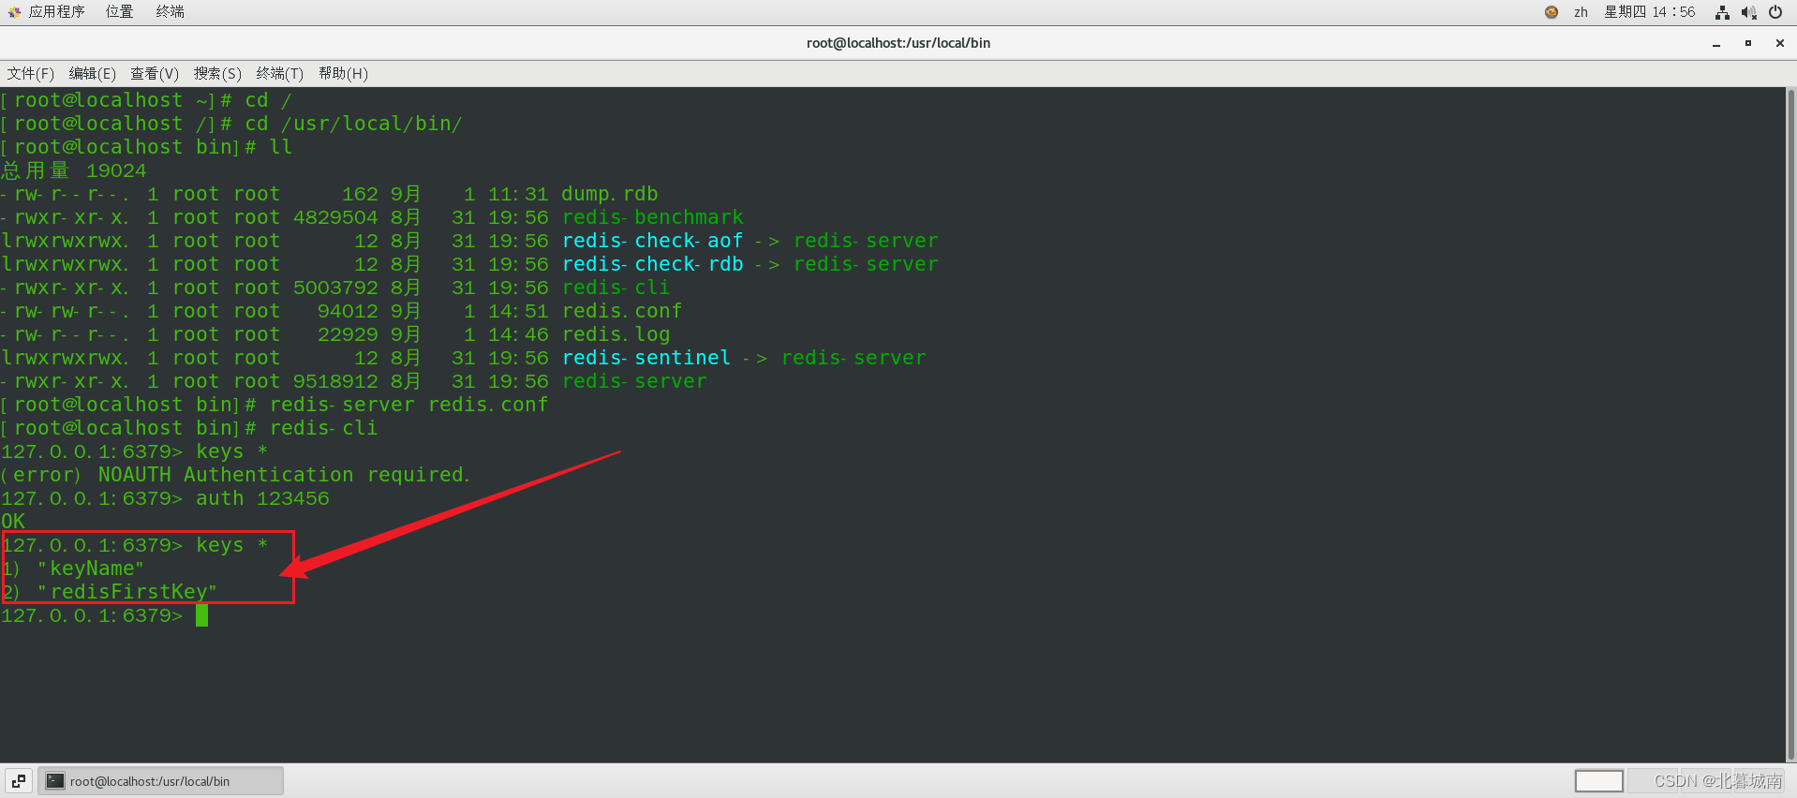Open the 搜索(S) menu
This screenshot has height=798, width=1797.
[217, 73]
